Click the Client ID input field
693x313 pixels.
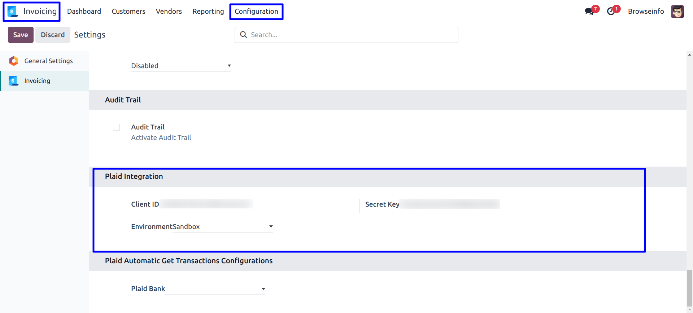(209, 204)
